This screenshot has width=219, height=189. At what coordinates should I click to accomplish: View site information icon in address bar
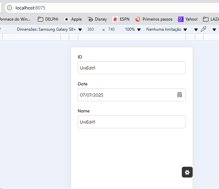[9, 8]
